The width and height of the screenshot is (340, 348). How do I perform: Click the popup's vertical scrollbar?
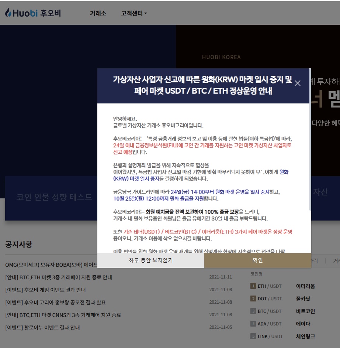click(310, 140)
